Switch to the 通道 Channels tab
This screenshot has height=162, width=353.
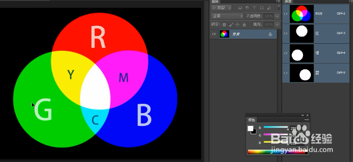pyautogui.click(x=288, y=1)
